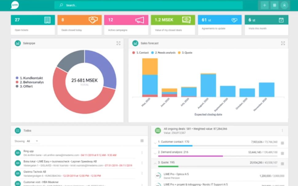Click the handshake icon on Deals closed card
Image resolution: width=298 pixels, height=186 pixels.
(x=93, y=20)
